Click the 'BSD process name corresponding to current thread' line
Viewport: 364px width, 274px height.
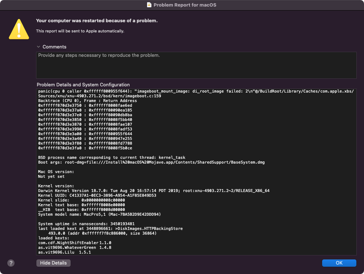tap(112, 157)
